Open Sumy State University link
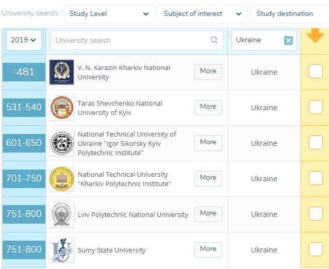 [x=111, y=250]
